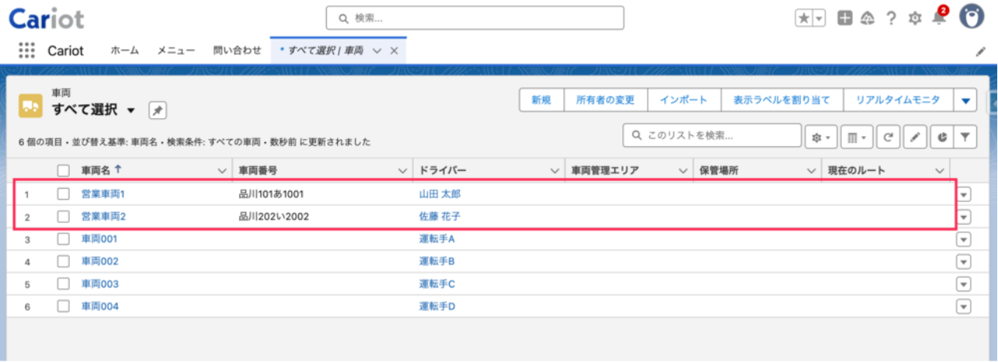
Task: Go to the ホーム tab
Action: (x=124, y=50)
